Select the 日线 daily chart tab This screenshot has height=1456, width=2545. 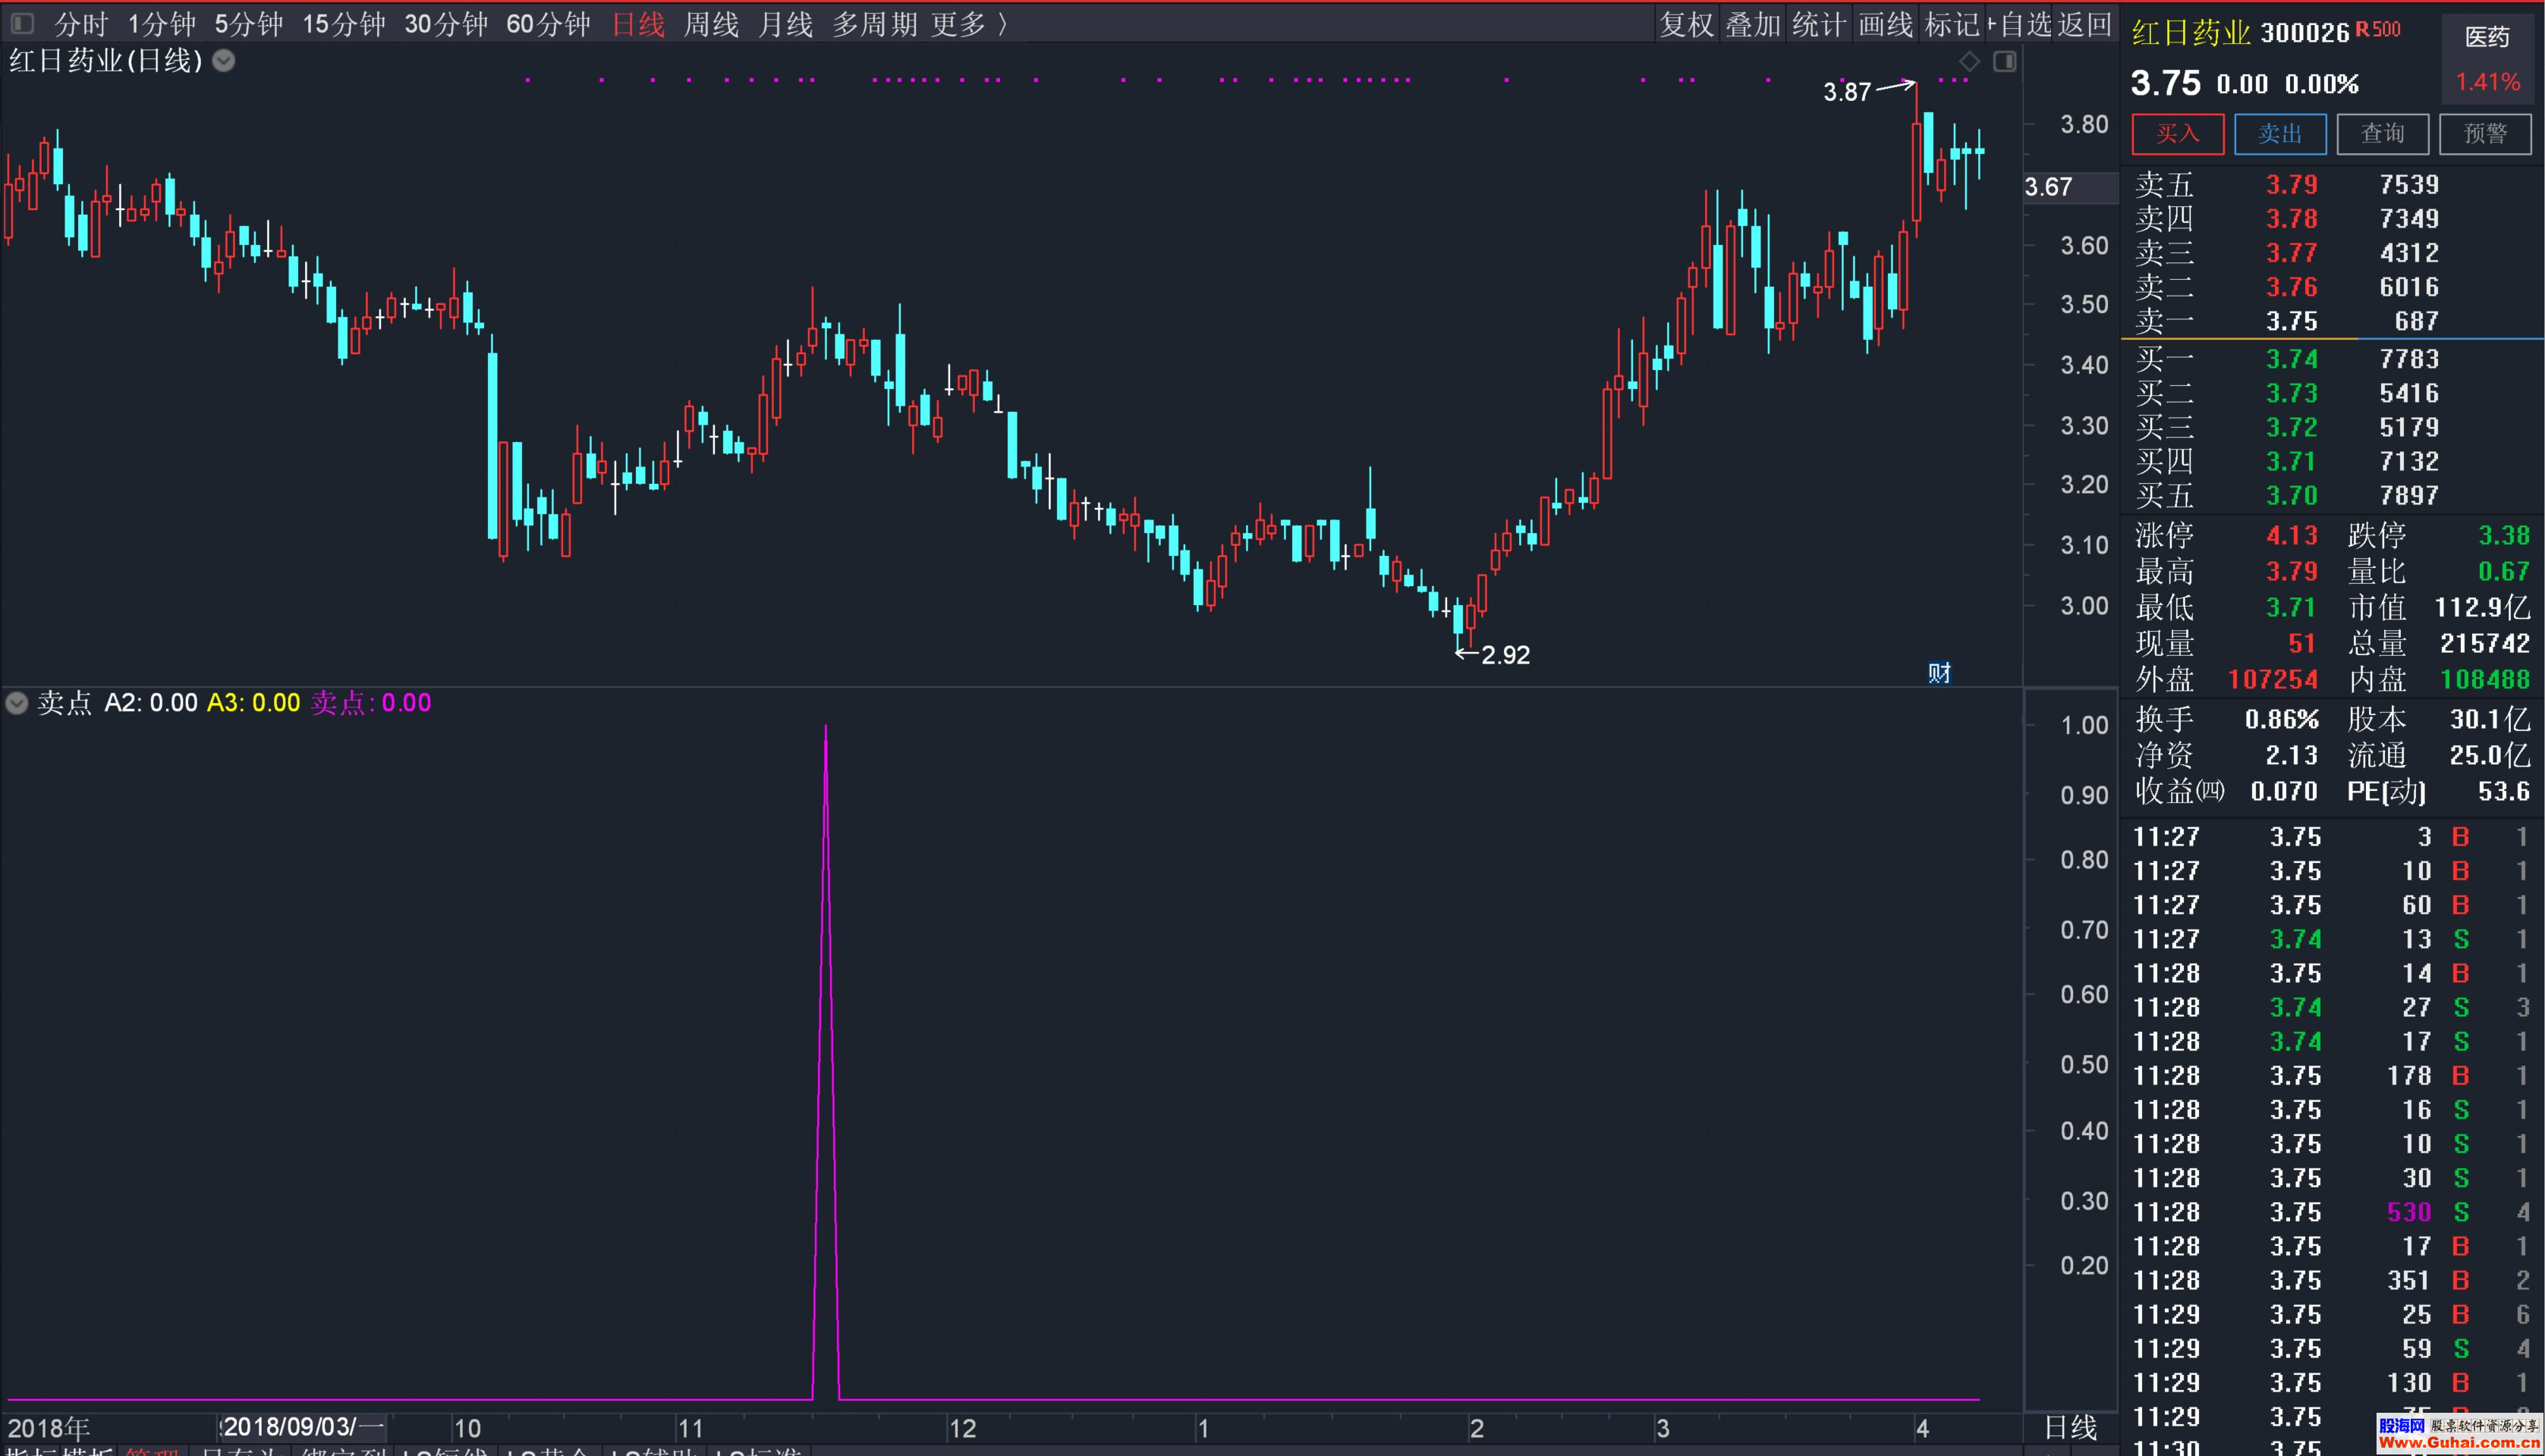pos(638,24)
